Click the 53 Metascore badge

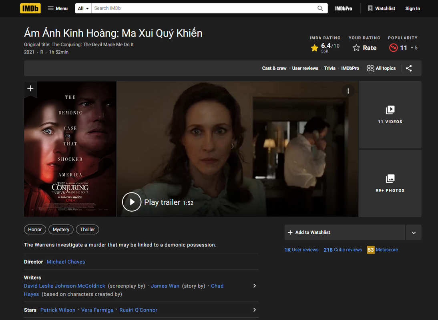point(371,250)
